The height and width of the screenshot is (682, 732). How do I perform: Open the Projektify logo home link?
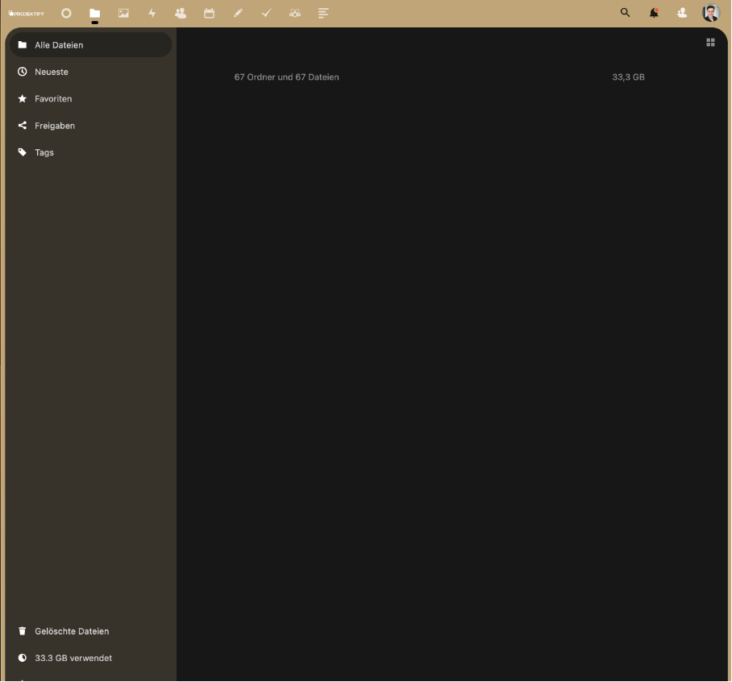coord(26,14)
